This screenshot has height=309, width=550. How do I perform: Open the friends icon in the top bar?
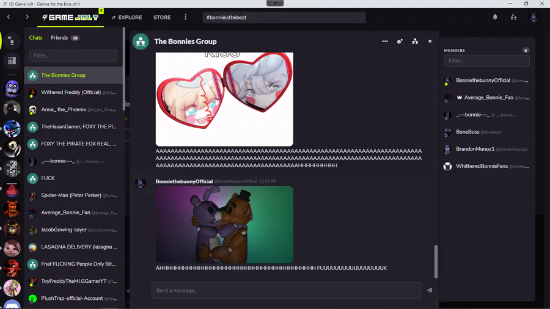513,17
